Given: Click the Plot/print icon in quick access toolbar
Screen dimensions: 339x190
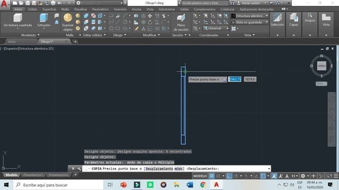Looking at the screenshot, I should [x=53, y=3].
